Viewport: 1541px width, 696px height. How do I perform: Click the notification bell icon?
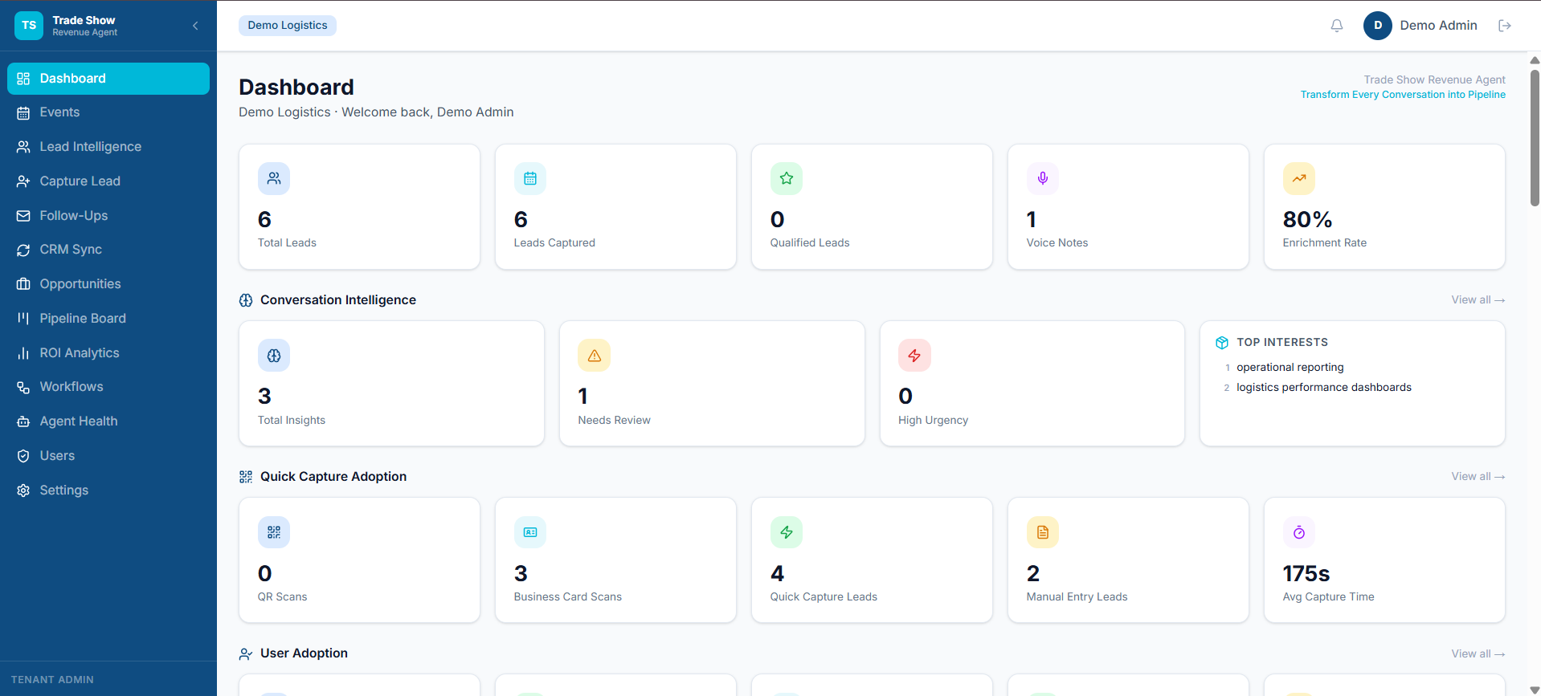coord(1337,26)
